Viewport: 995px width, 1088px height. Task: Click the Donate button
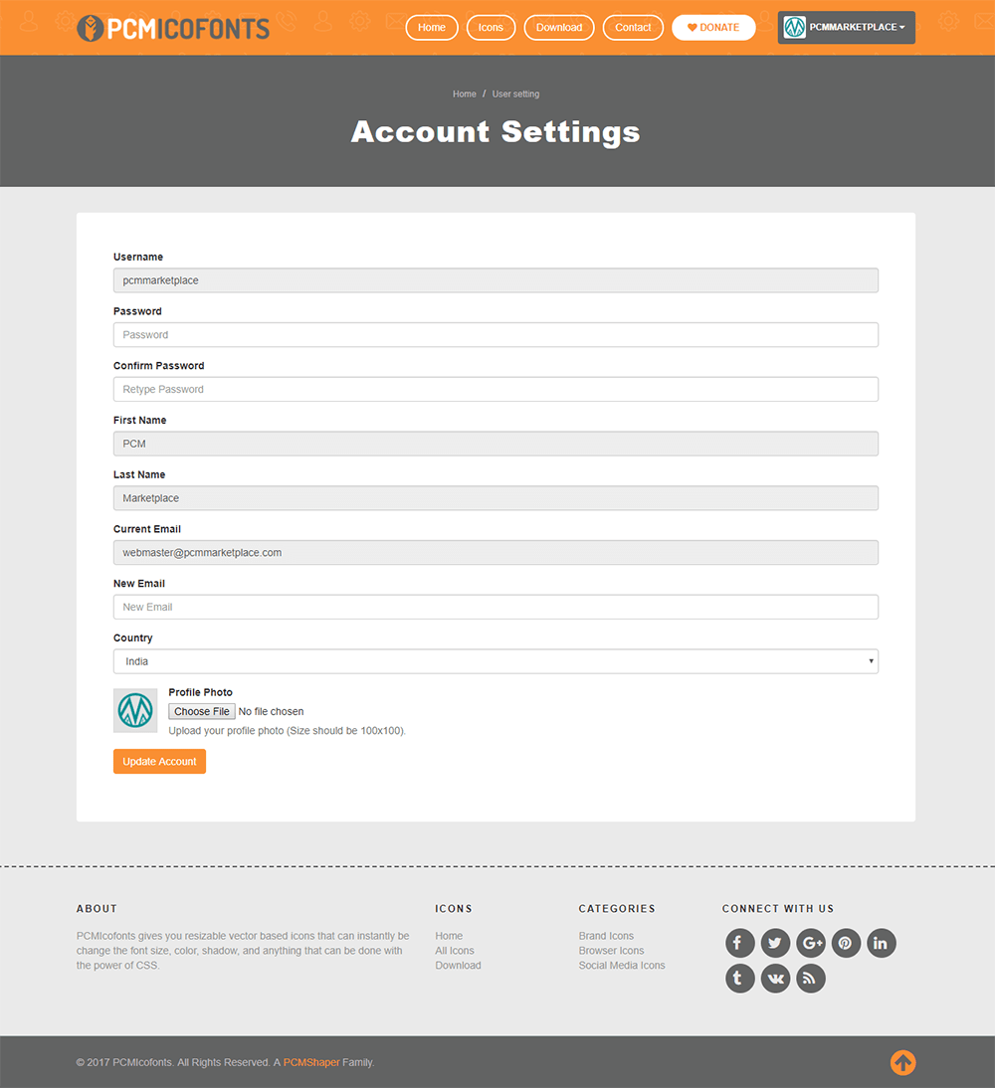click(713, 28)
